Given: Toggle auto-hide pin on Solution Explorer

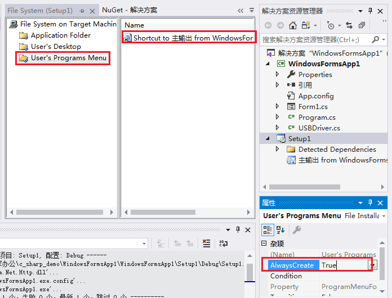Looking at the screenshot, I should point(370,11).
